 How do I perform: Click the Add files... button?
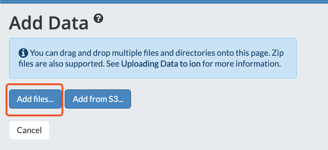pyautogui.click(x=35, y=99)
